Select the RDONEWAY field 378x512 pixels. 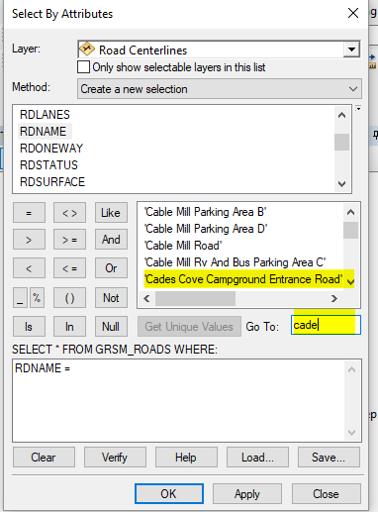coord(51,149)
